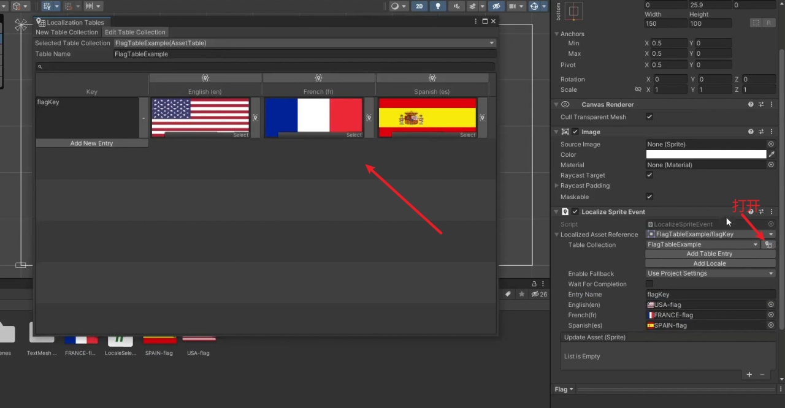The image size is (785, 408).
Task: Pick color with eyedropper icon
Action: (772, 154)
